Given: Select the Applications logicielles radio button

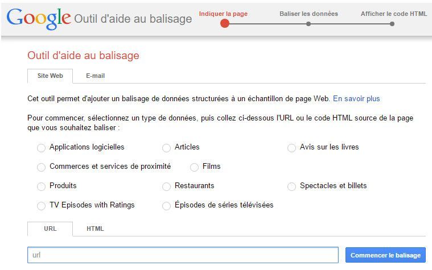Looking at the screenshot, I should 42,148.
